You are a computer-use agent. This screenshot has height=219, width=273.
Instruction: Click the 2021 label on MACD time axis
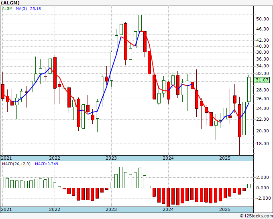tap(6, 209)
